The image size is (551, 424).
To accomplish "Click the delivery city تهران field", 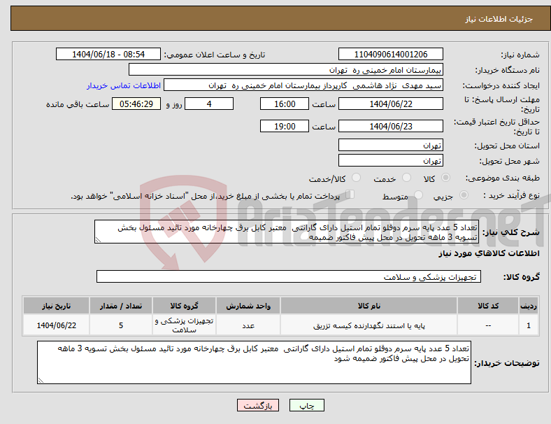I will pyautogui.click(x=391, y=160).
